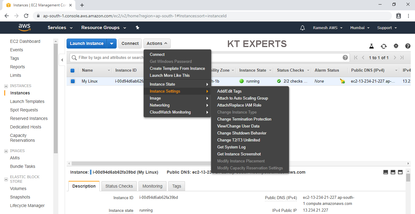Viewport: 415px width, 214px height.
Task: Choose Create Template From Instance
Action: (177, 69)
